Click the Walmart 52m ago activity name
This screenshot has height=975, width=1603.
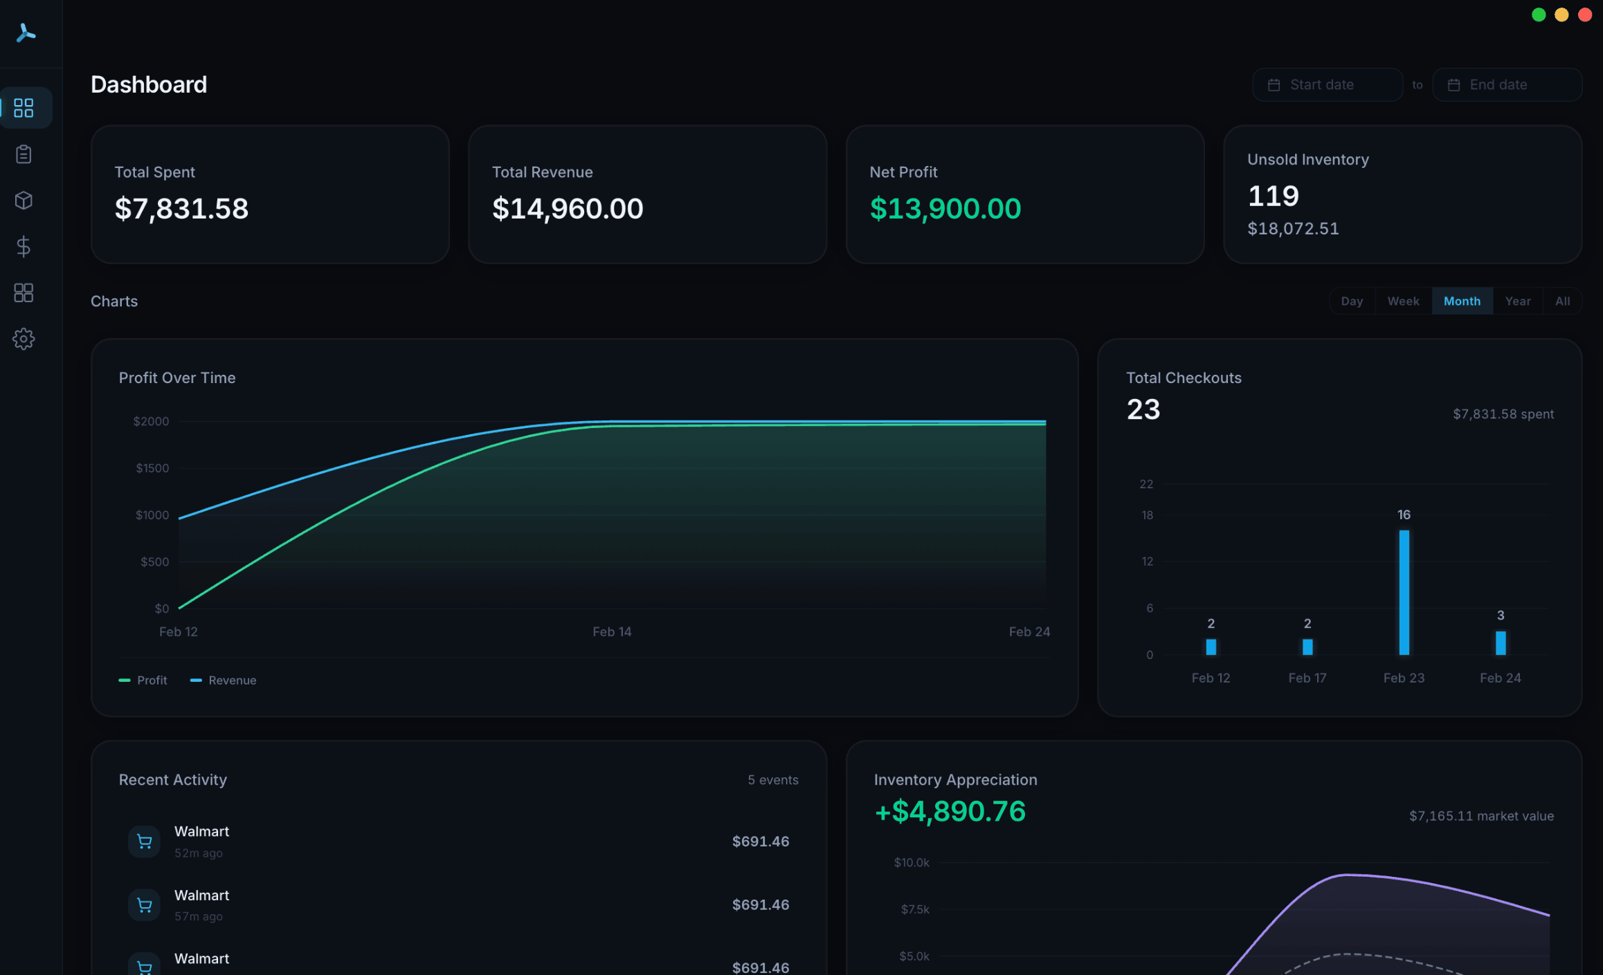pos(201,832)
